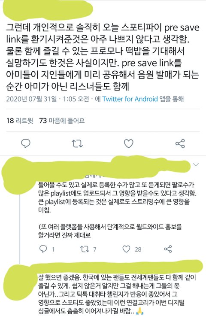Retweet the main tweet about Spotify pre save
Viewport: 206px width, 316px height.
tap(77, 143)
